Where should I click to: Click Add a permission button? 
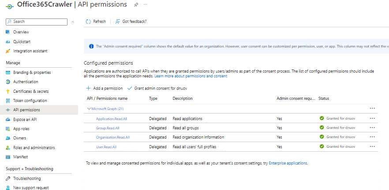(x=104, y=88)
